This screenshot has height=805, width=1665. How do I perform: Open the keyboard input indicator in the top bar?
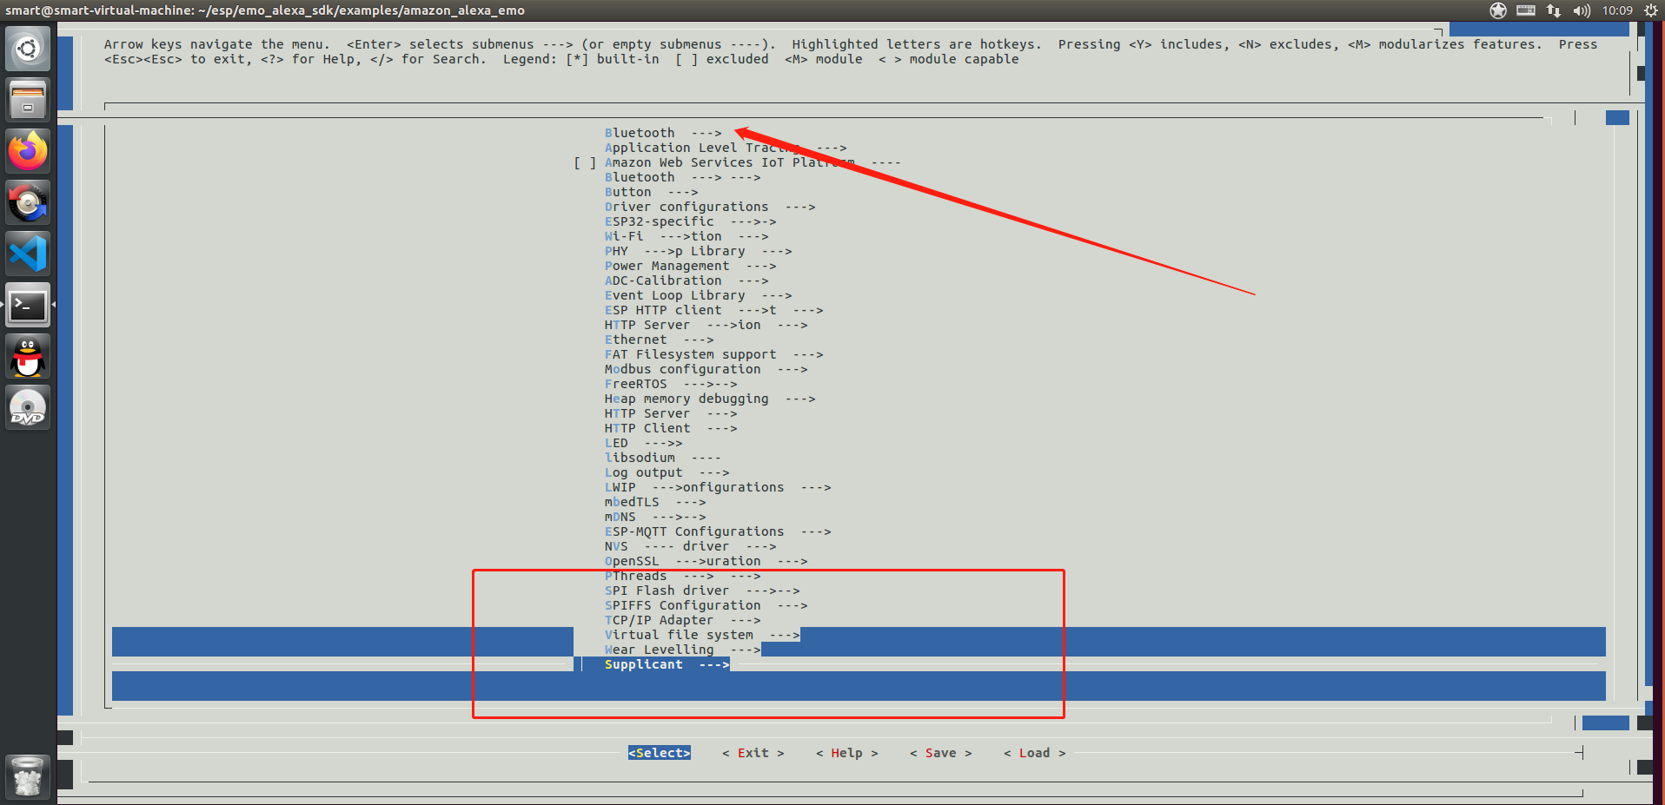click(1526, 10)
